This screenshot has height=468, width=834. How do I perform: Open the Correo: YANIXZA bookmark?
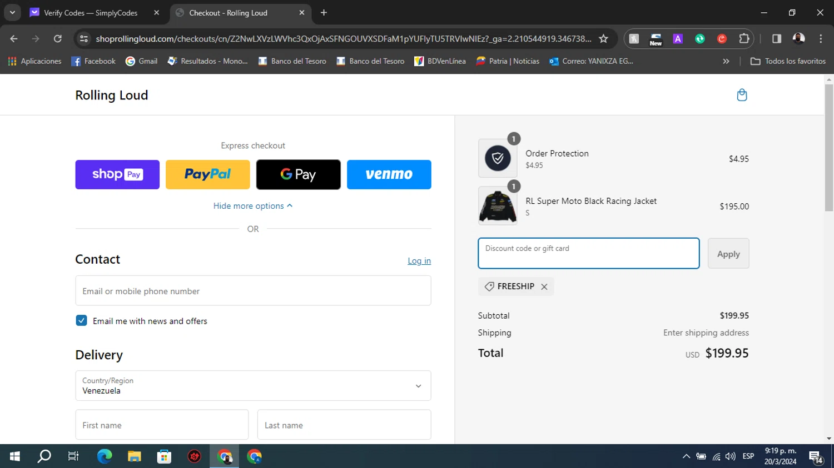click(591, 61)
